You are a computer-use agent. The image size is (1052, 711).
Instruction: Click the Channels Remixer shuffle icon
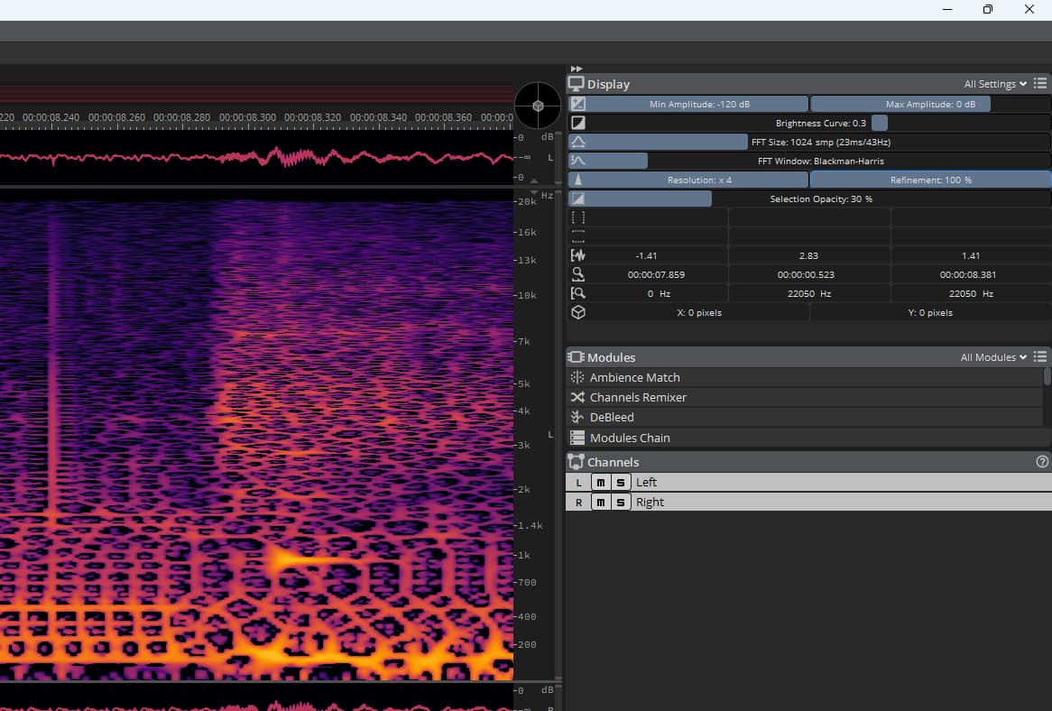[x=577, y=397]
